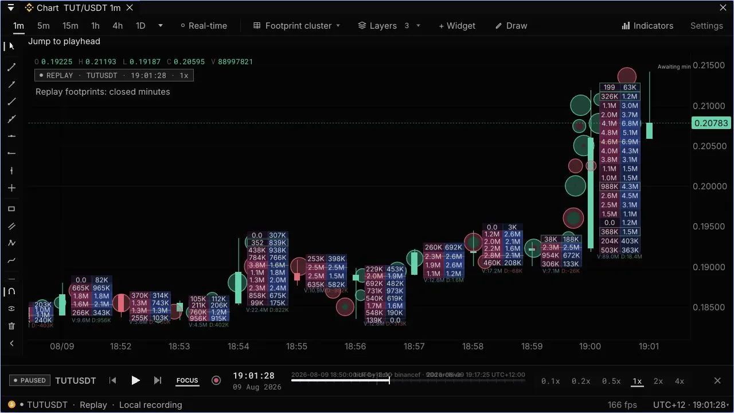
Task: Toggle the magnet snap tool
Action: click(11, 291)
